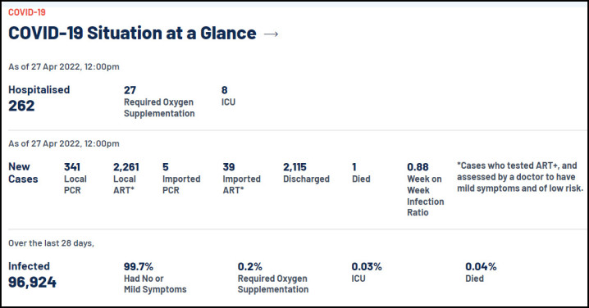Click the arrow icon beside the heading
589x308 pixels.
click(271, 34)
